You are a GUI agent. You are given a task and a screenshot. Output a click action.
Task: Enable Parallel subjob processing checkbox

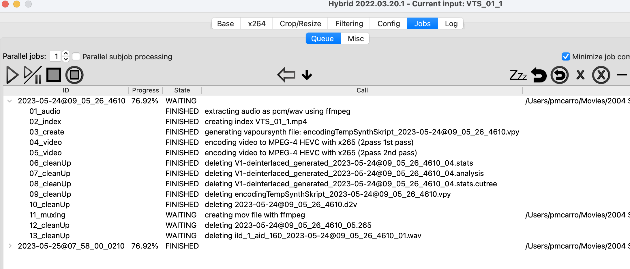(76, 56)
